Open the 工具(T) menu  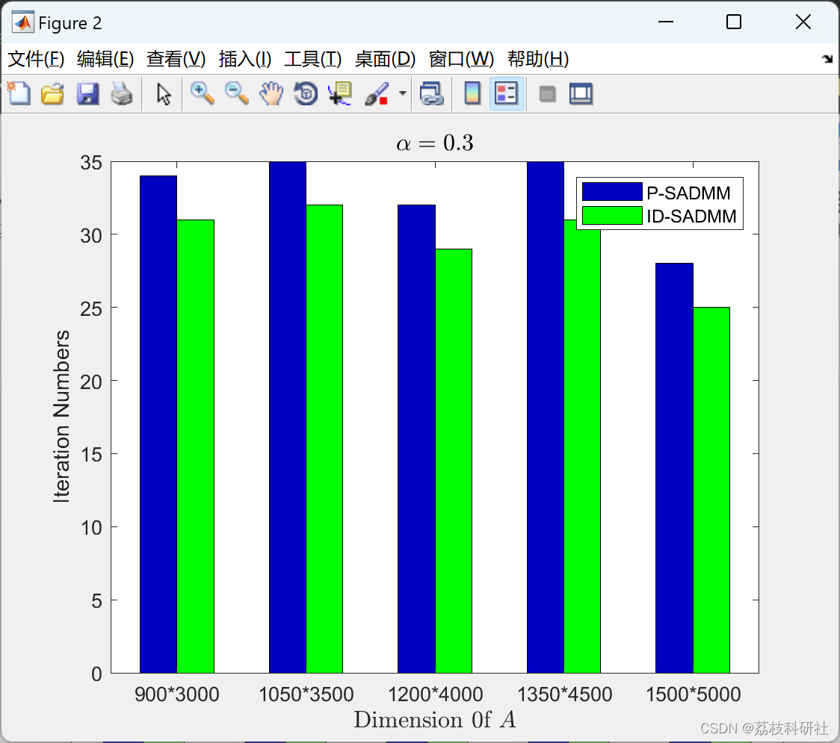click(313, 59)
